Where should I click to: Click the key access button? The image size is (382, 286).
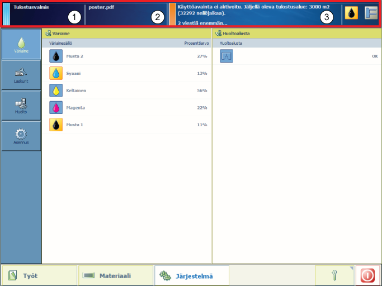click(x=334, y=275)
